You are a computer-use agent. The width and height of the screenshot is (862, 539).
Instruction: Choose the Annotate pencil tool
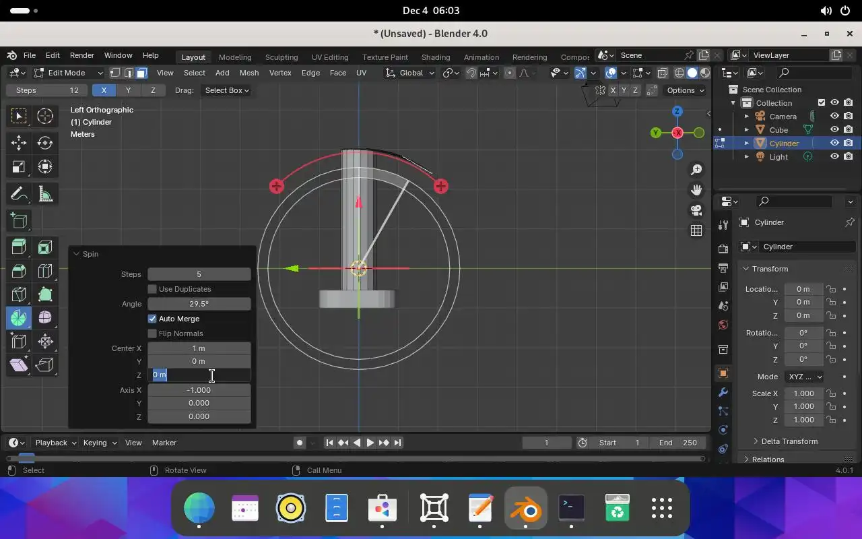coord(19,195)
